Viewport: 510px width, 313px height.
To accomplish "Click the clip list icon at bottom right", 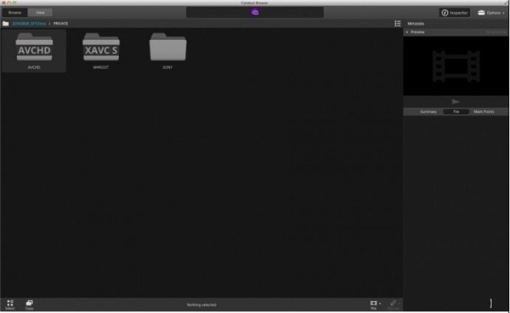I will point(394,304).
